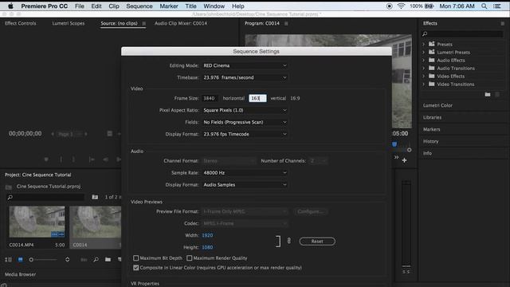This screenshot has height=287, width=510.
Task: Open macOS Notification Center
Action: (x=497, y=6)
